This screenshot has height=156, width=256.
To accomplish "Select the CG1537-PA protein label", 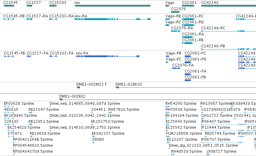I will pyautogui.click(x=38, y=53).
